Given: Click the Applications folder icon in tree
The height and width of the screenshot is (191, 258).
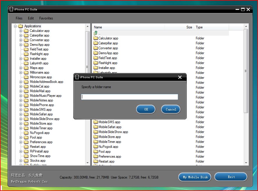Looking at the screenshot, I should [21, 26].
